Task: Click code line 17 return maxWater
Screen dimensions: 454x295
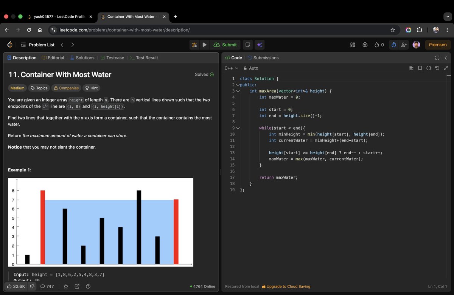Action: tap(278, 177)
